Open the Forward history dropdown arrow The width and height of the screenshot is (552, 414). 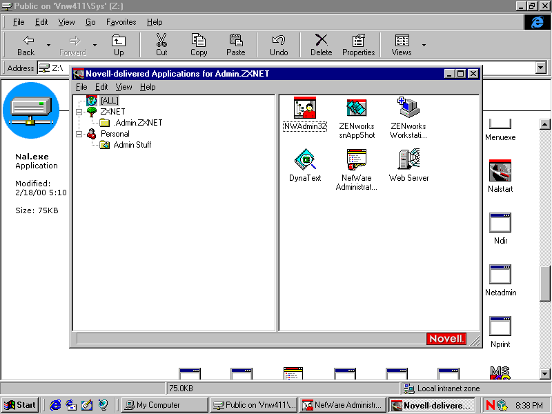tap(95, 45)
